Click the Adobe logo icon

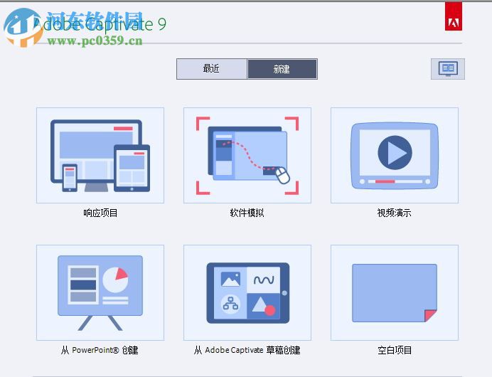(x=454, y=16)
